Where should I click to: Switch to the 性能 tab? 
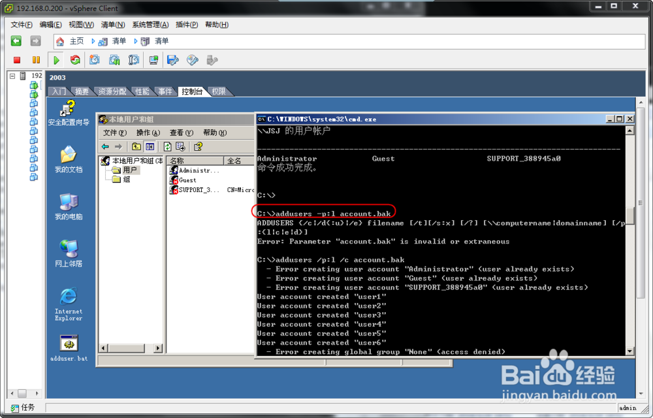(142, 91)
